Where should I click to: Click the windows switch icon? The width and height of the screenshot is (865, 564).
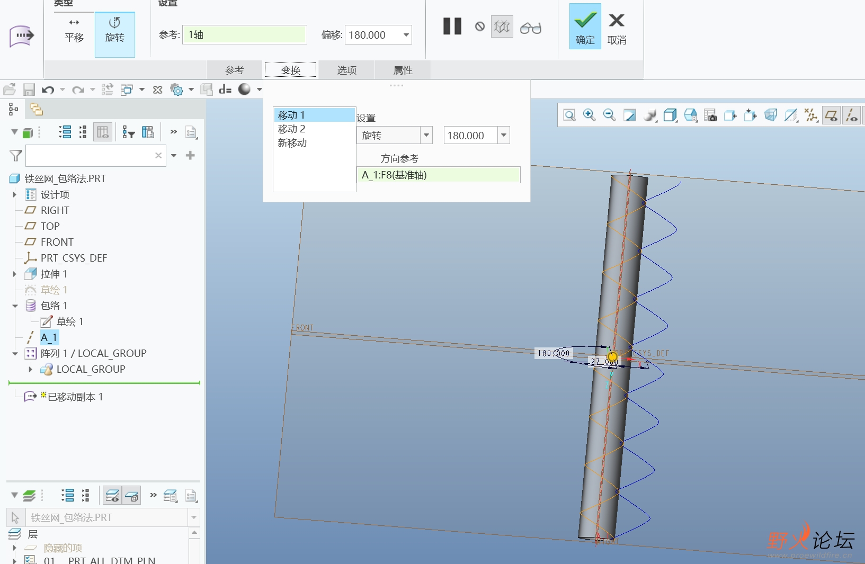[127, 89]
